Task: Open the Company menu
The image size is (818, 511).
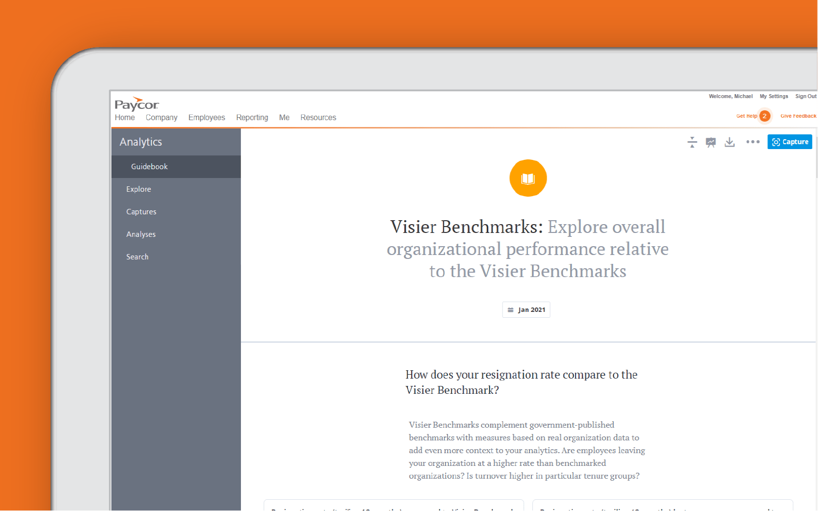Action: click(x=161, y=118)
